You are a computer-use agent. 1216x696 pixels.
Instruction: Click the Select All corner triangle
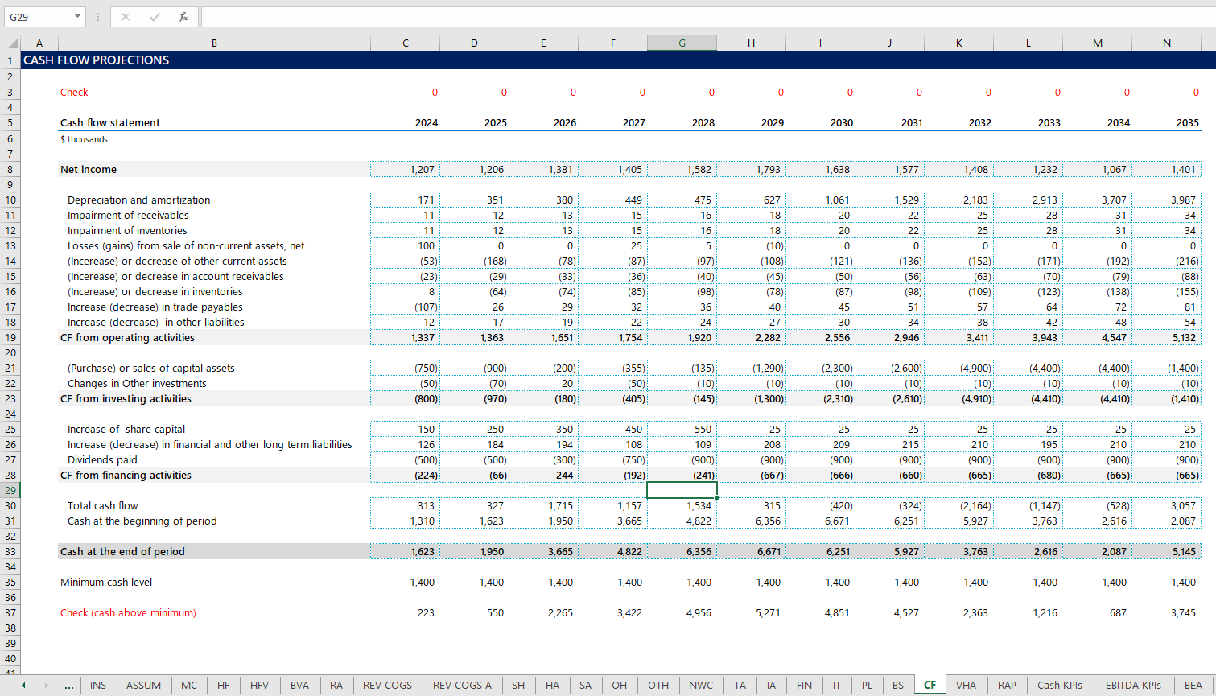coord(12,43)
